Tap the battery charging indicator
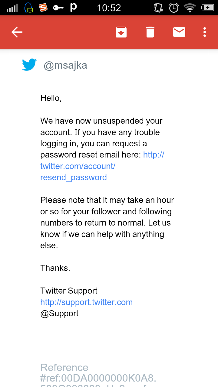The height and width of the screenshot is (387, 218). pos(207,8)
